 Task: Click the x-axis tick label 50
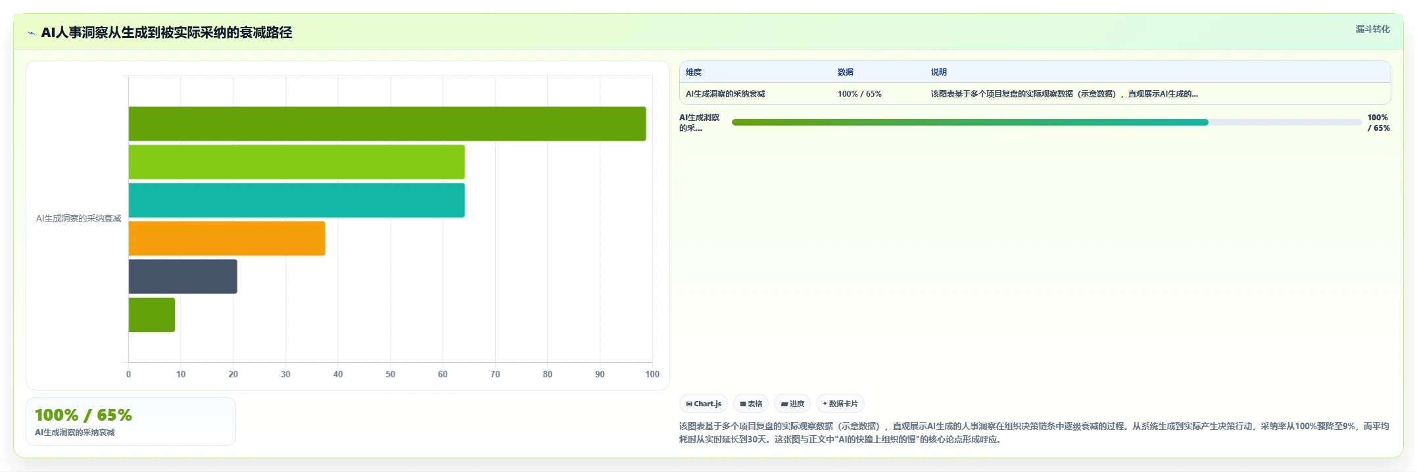(x=391, y=374)
